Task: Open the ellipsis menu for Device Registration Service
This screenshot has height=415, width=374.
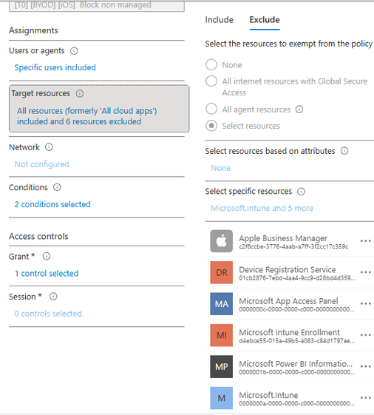Action: click(x=366, y=272)
